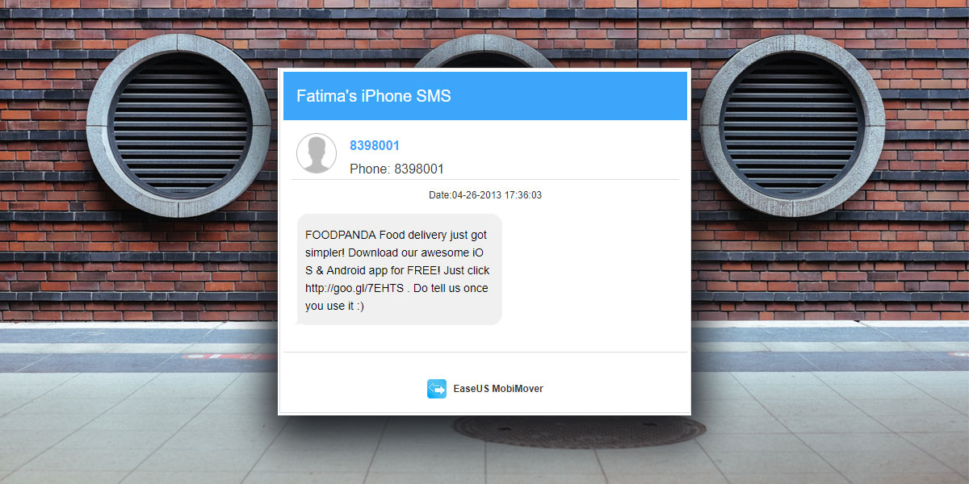Screen dimensions: 969x484
Task: Click blank white area right of bubble
Action: (x=594, y=270)
